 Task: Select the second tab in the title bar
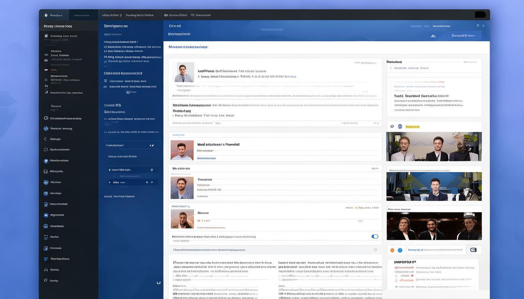point(81,15)
